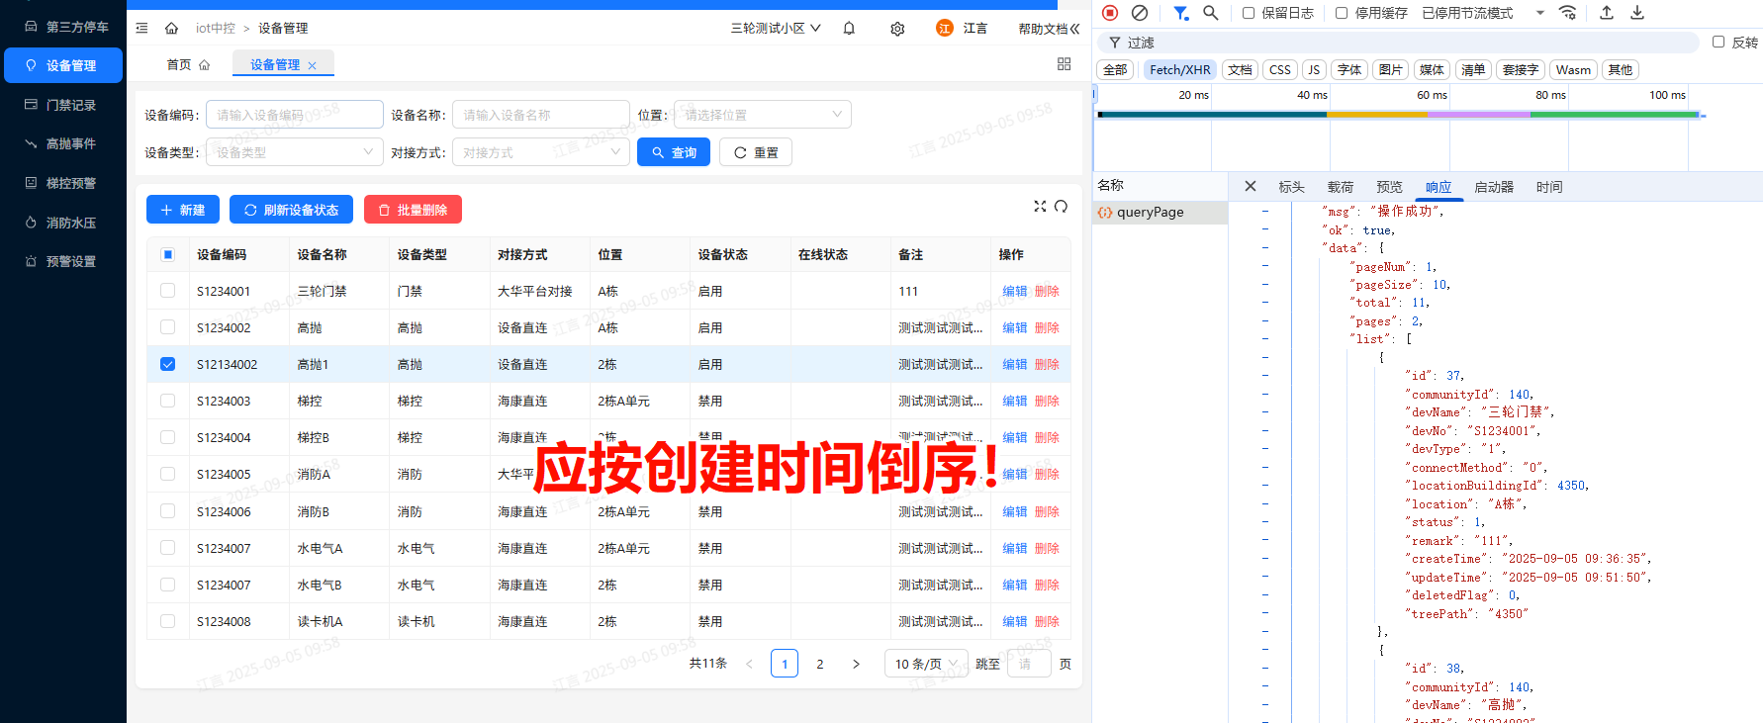This screenshot has height=723, width=1763.
Task: Open 高抛事件 in the sidebar menu
Action: [x=70, y=144]
